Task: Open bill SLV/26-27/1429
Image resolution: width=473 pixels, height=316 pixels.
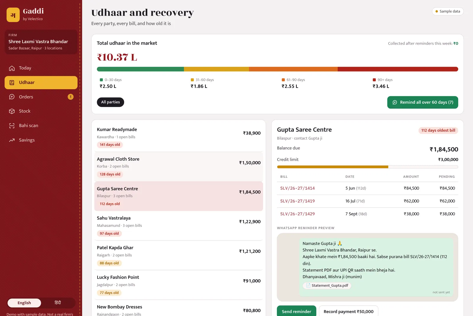Action: click(297, 214)
